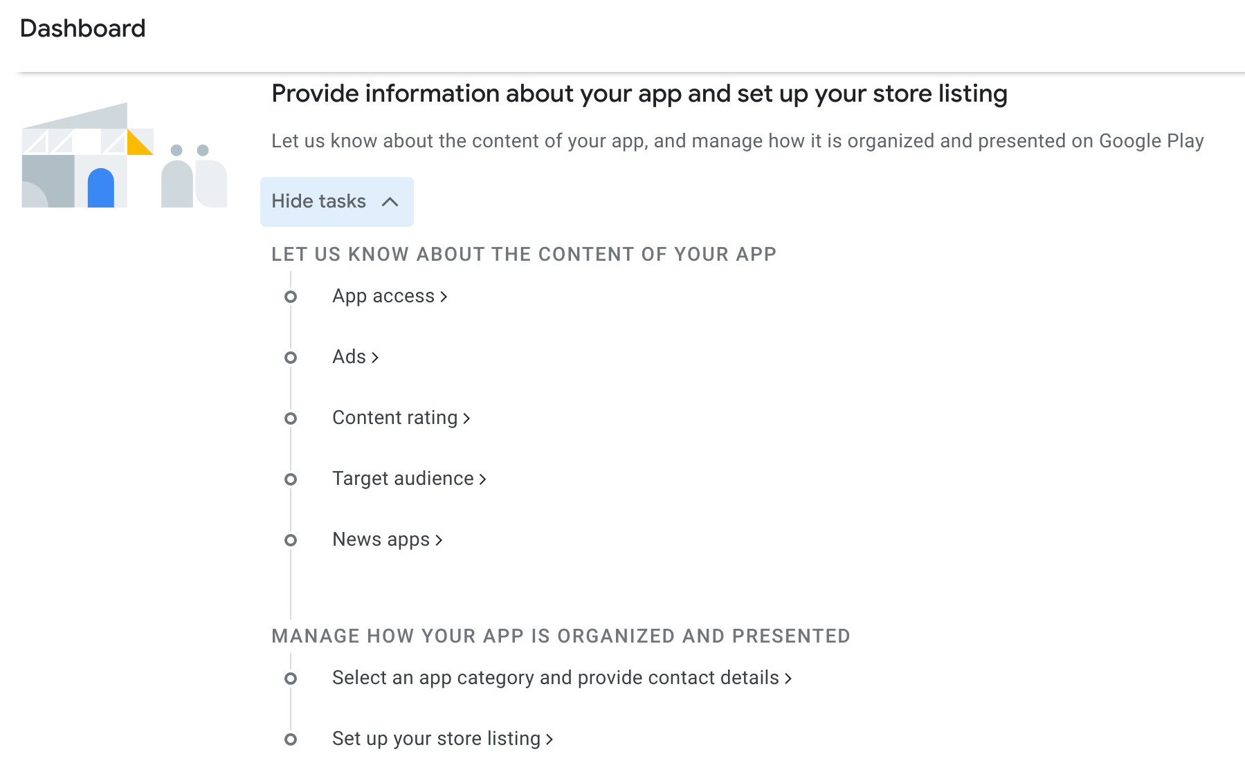1245x765 pixels.
Task: Open Select an app category and contact details
Action: (562, 678)
